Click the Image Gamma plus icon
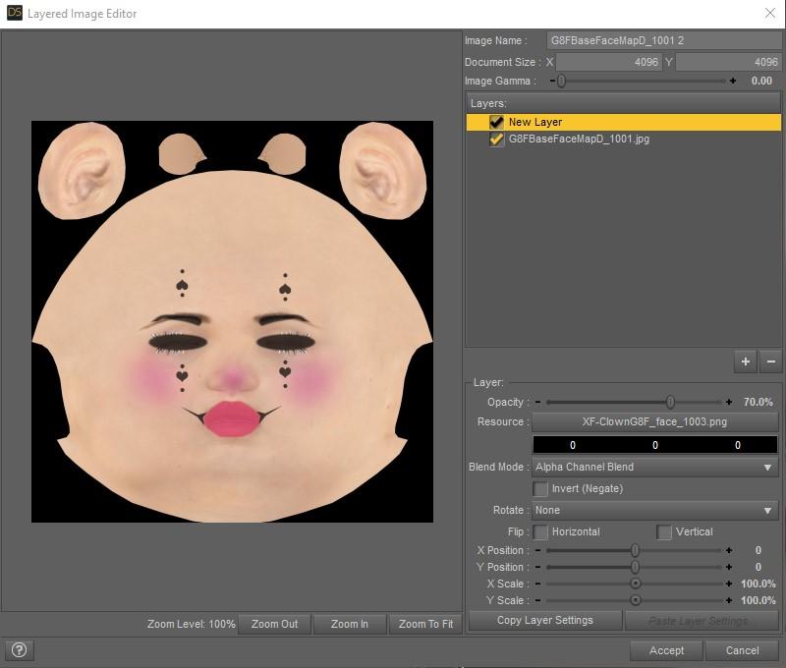Image resolution: width=786 pixels, height=668 pixels. (x=733, y=82)
